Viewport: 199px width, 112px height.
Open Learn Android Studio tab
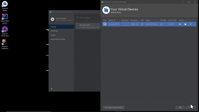tap(61, 39)
